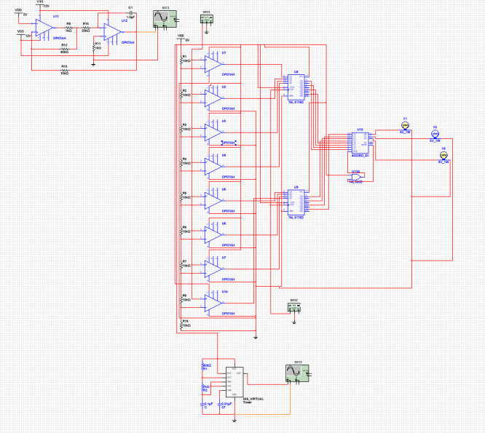Click the ground symbol beneath XFG2
The width and height of the screenshot is (485, 433).
(x=294, y=322)
